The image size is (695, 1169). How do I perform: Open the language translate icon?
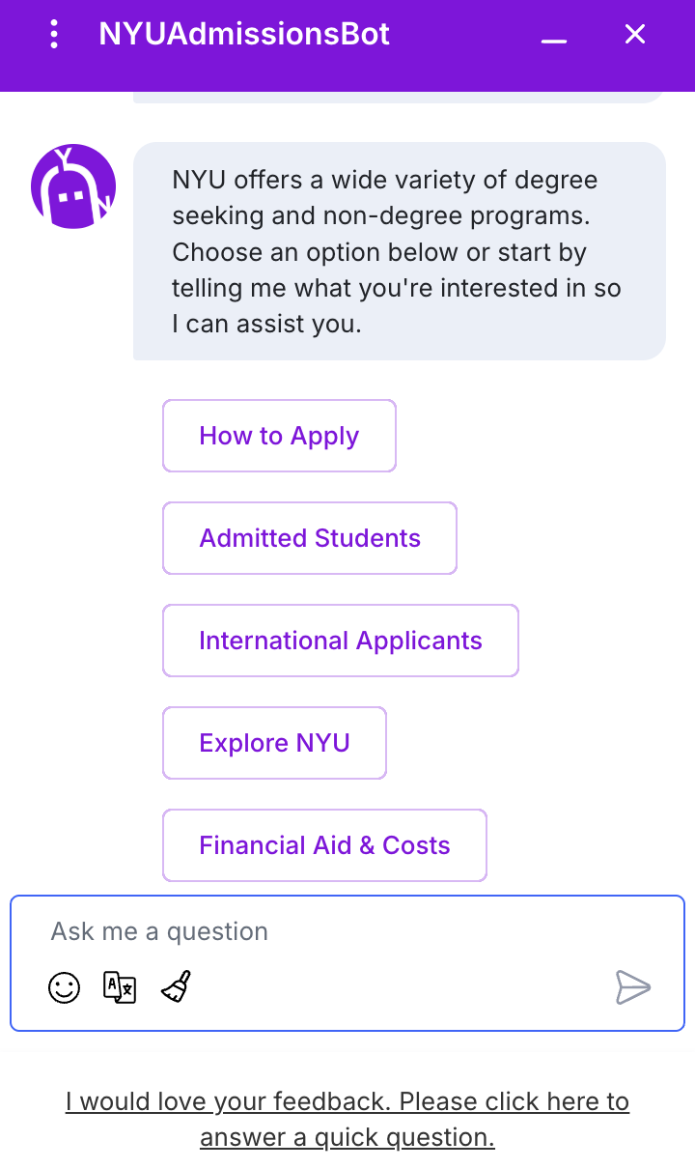120,987
